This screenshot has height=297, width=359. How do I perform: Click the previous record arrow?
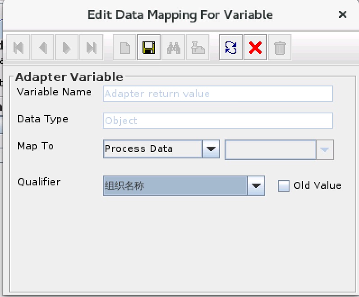(x=42, y=48)
